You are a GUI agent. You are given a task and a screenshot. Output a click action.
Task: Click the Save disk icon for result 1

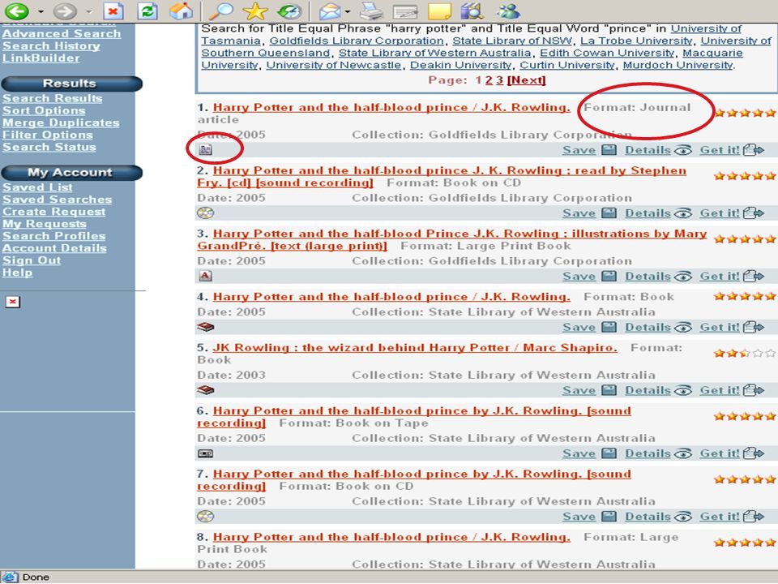pyautogui.click(x=609, y=149)
